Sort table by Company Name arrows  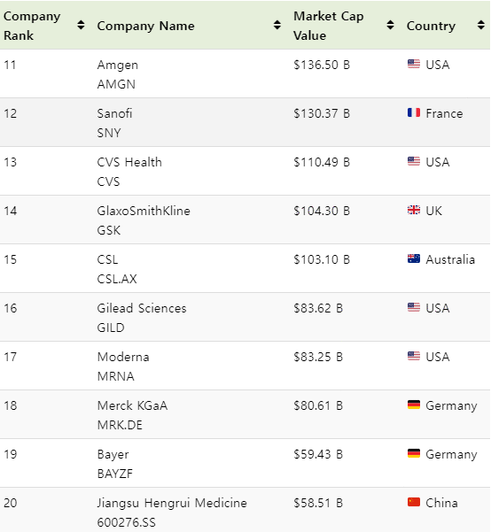[x=277, y=25]
